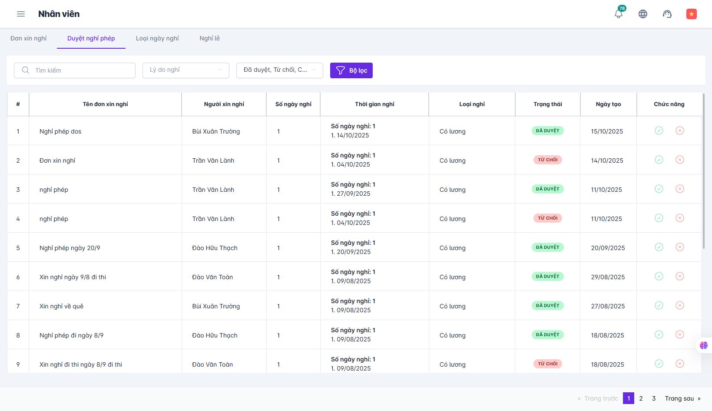Select the 'Nghỉ lễ' tab
This screenshot has width=712, height=411.
pyautogui.click(x=209, y=38)
